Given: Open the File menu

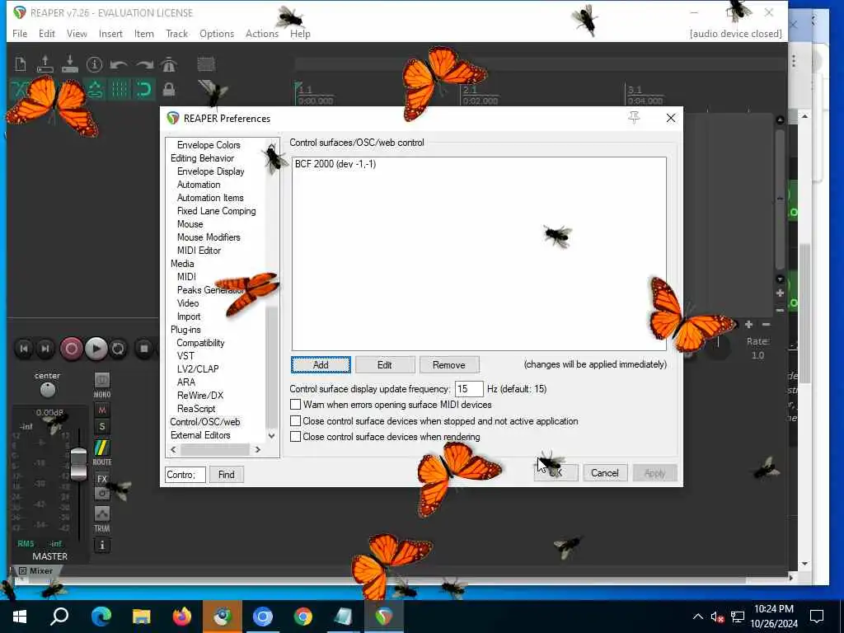Looking at the screenshot, I should pyautogui.click(x=20, y=33).
